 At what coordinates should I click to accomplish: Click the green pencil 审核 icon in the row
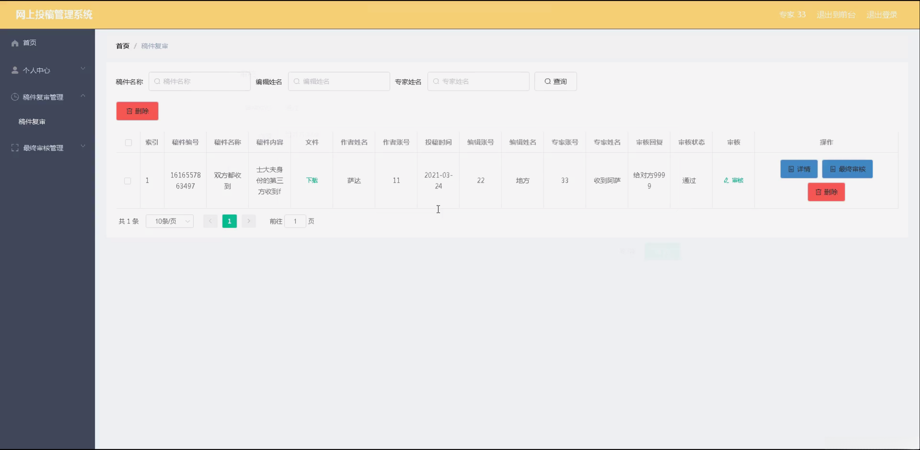coord(726,180)
